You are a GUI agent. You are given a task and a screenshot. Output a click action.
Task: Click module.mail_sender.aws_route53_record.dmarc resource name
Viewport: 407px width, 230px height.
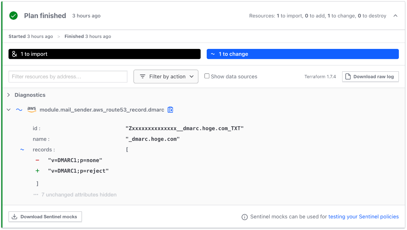coord(102,110)
